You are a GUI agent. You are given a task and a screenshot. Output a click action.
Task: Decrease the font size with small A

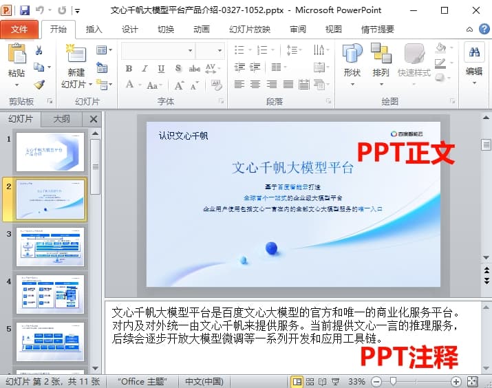194,85
